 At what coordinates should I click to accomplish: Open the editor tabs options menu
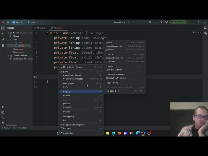click(x=200, y=28)
